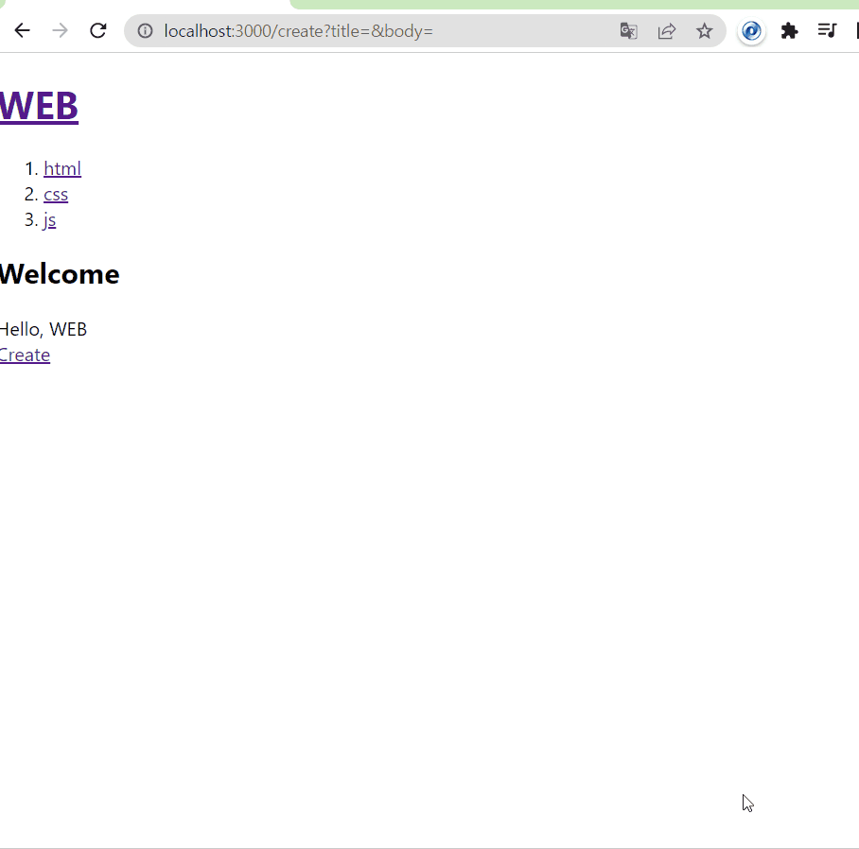Open the WEB heading link
This screenshot has width=859, height=849.
point(39,106)
